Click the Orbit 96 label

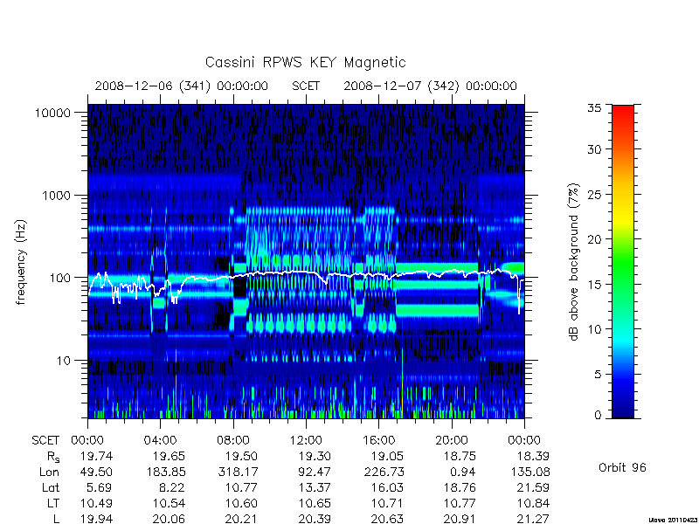tap(622, 467)
